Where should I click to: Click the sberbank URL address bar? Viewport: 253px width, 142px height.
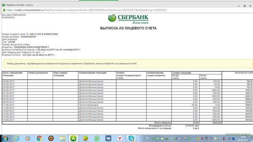[87, 10]
